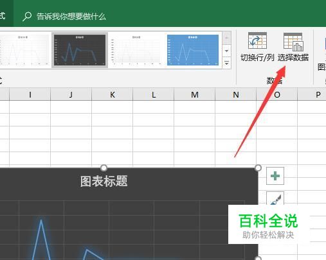Select column L header

pyautogui.click(x=153, y=94)
